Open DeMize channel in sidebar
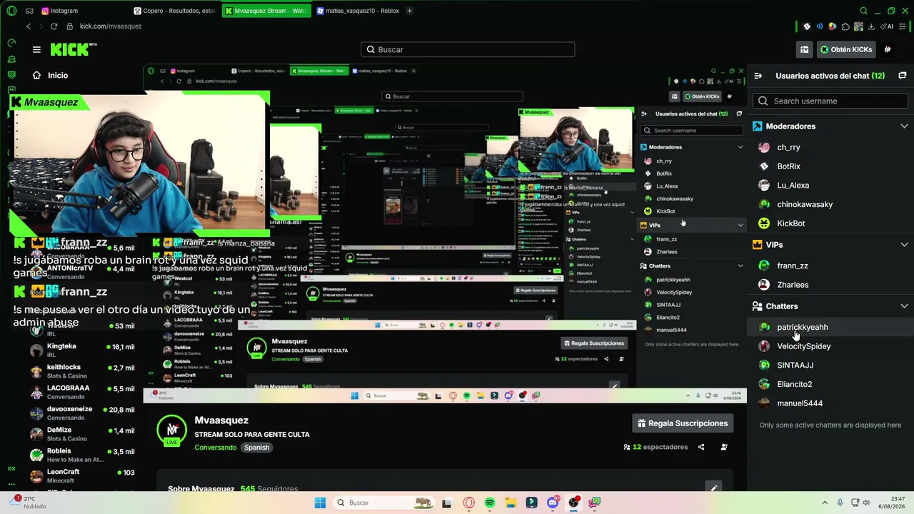Viewport: 914px width, 514px height. tap(81, 434)
